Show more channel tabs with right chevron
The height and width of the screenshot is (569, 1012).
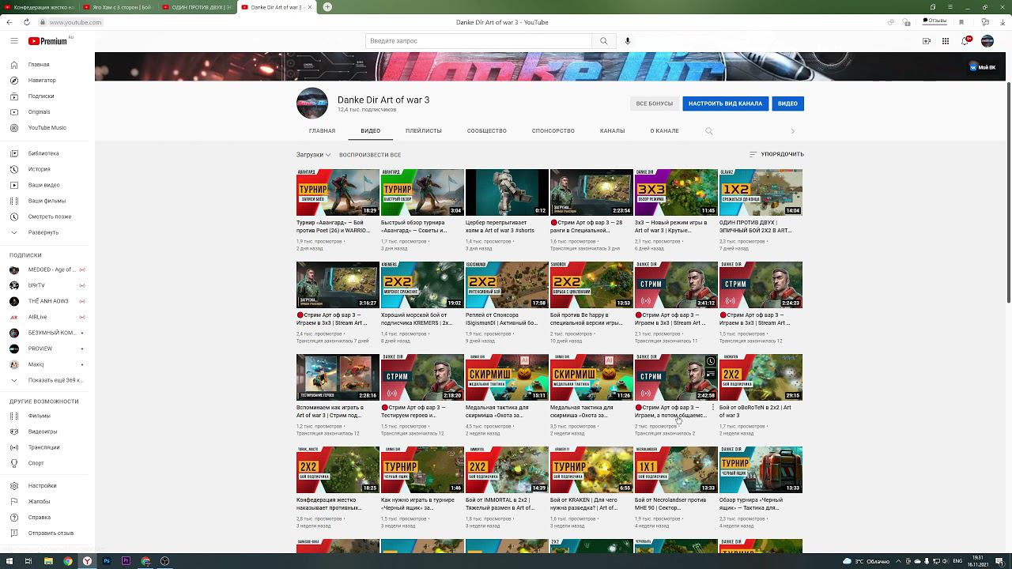point(793,131)
